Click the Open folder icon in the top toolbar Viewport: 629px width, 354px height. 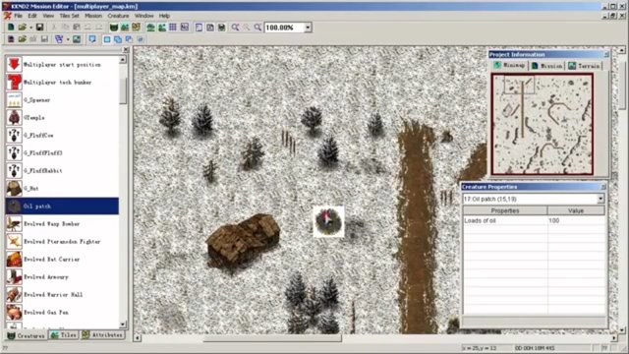pos(22,28)
